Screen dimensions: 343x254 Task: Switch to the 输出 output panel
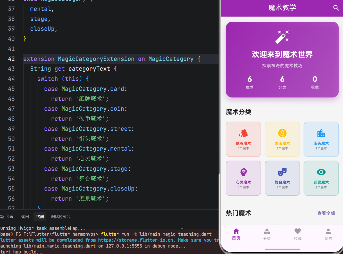click(x=25, y=217)
